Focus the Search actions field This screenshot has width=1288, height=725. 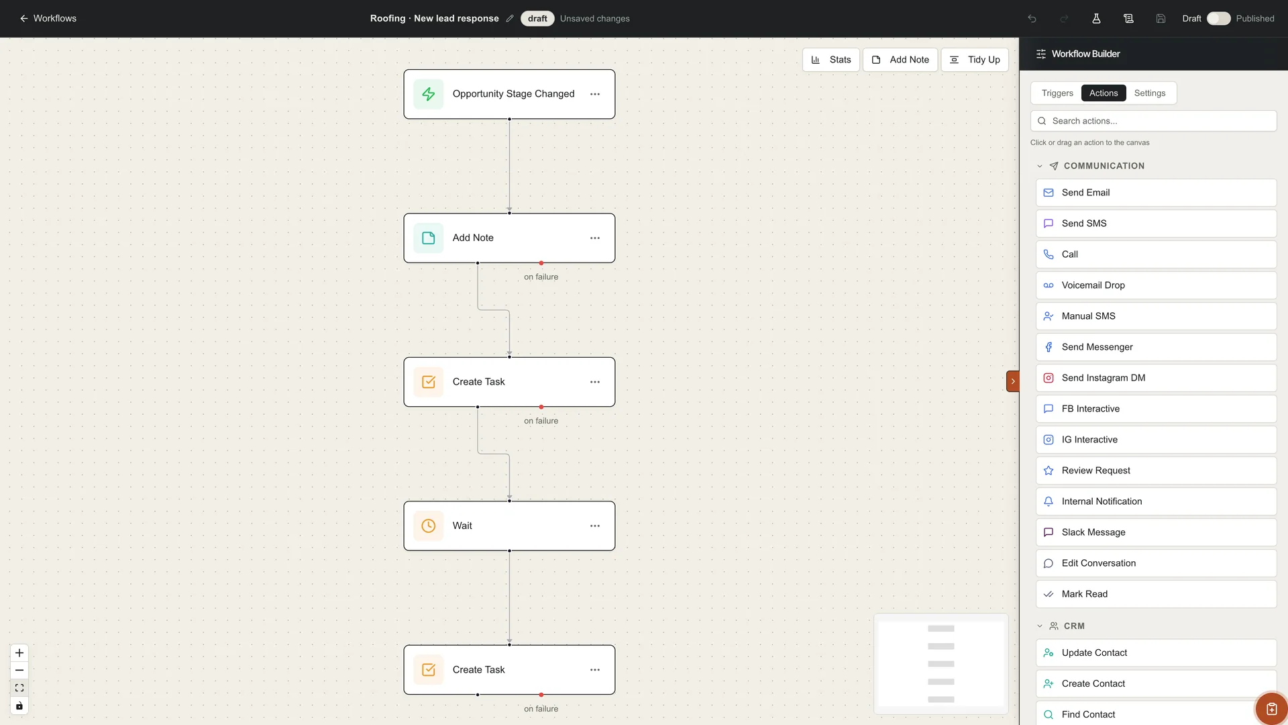pyautogui.click(x=1153, y=121)
